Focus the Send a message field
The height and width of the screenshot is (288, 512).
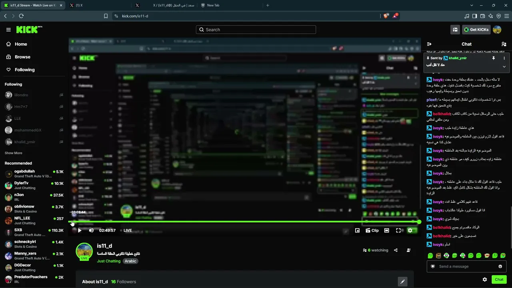pyautogui.click(x=466, y=266)
